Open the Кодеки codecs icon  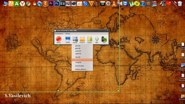click(x=90, y=40)
